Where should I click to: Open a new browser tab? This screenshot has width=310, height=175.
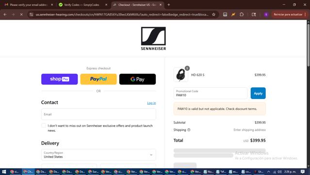point(169,5)
